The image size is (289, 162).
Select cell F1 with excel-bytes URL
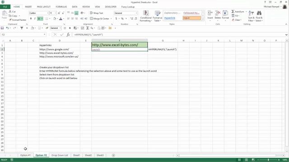[119, 45]
